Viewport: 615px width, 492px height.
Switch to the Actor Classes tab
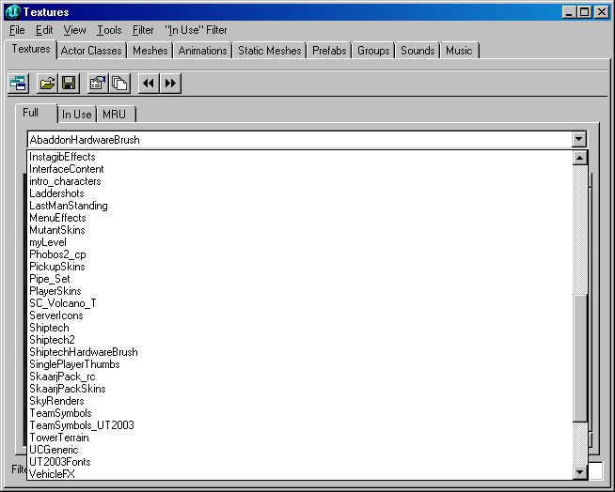click(x=91, y=51)
